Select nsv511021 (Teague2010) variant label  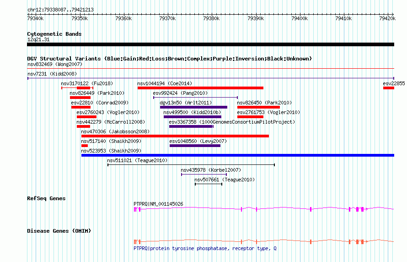tap(138, 160)
